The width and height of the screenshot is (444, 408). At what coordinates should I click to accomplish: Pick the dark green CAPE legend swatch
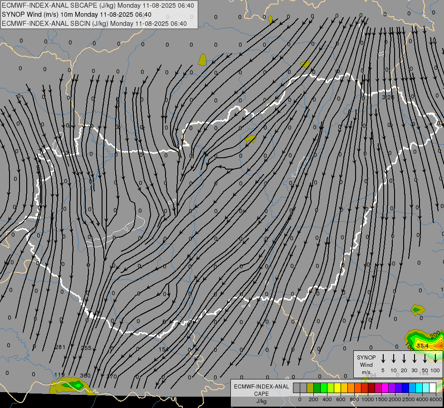point(317,388)
